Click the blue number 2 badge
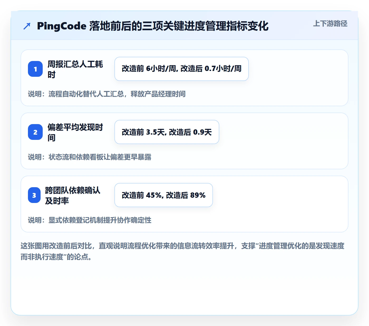 pyautogui.click(x=35, y=132)
